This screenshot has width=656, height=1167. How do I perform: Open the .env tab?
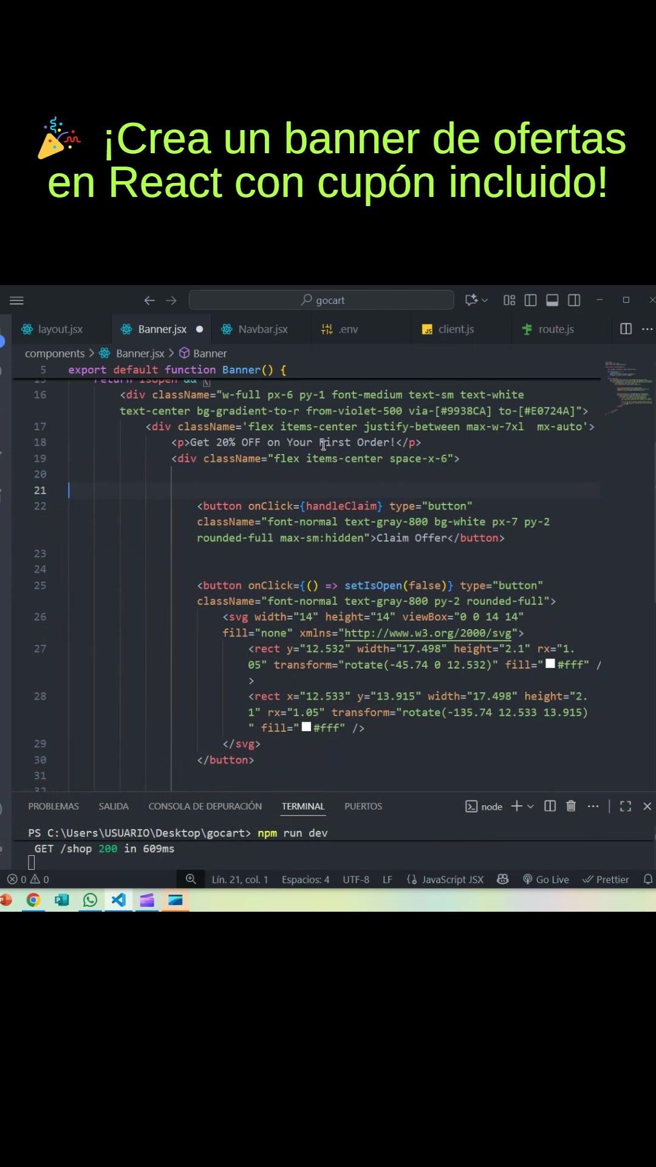click(x=348, y=329)
